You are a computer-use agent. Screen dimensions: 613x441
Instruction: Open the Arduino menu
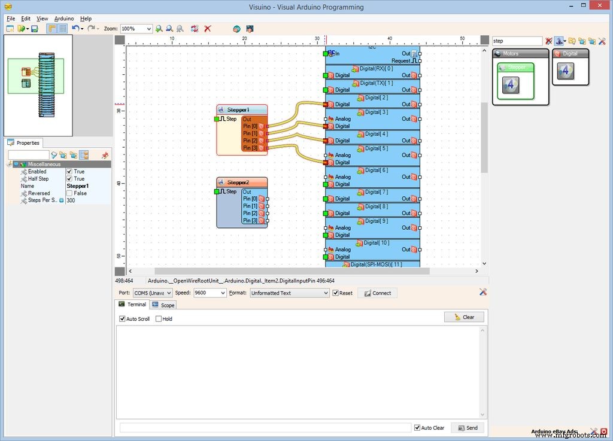pos(64,19)
